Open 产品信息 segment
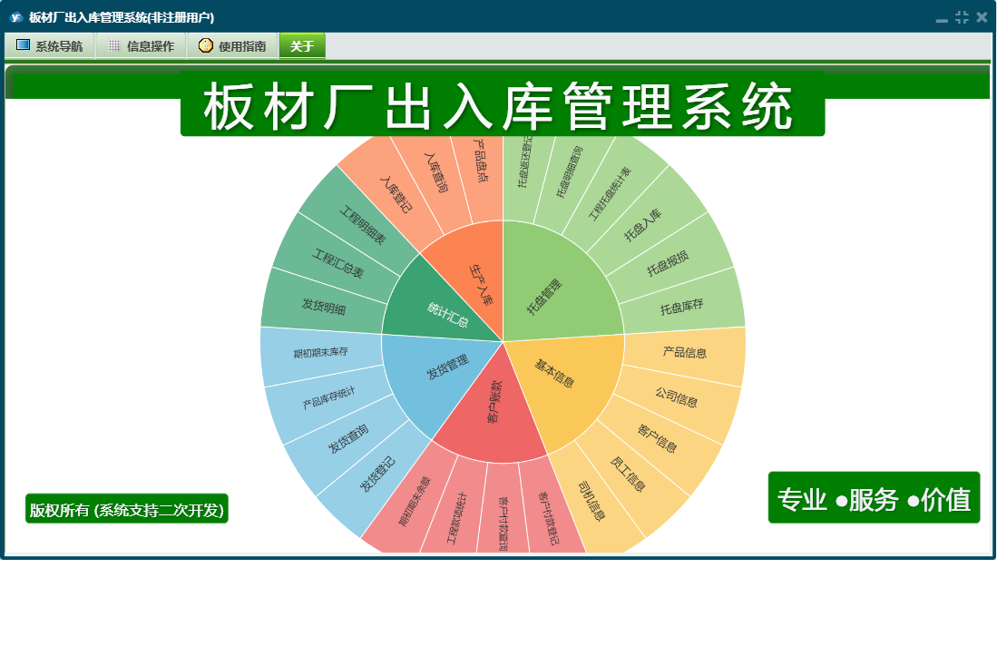The image size is (997, 656). point(684,352)
